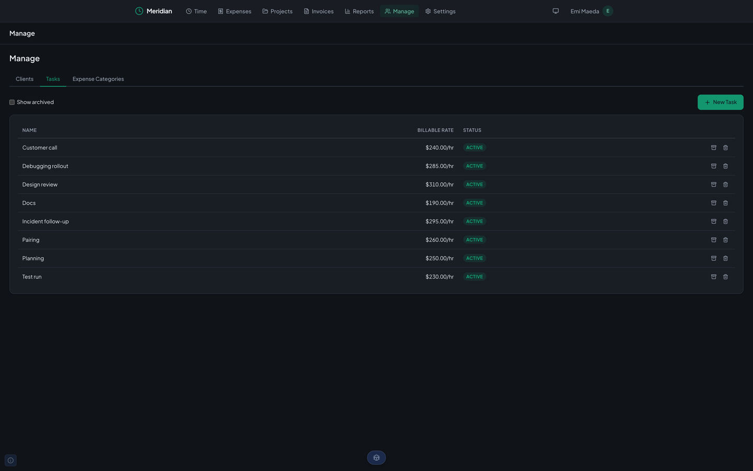Select Manage in the top navigation

[400, 11]
